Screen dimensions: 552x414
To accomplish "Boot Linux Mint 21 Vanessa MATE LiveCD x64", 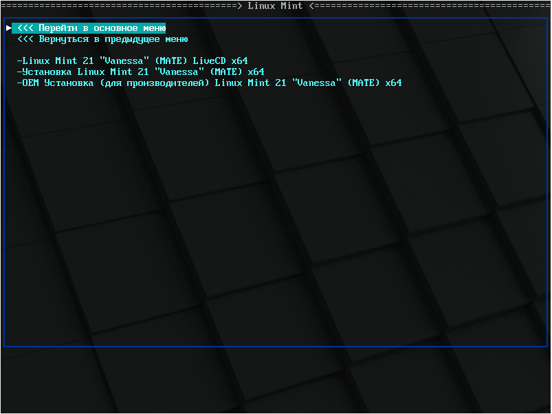I will pos(133,61).
